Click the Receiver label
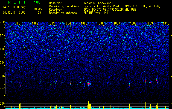 point(56,10)
